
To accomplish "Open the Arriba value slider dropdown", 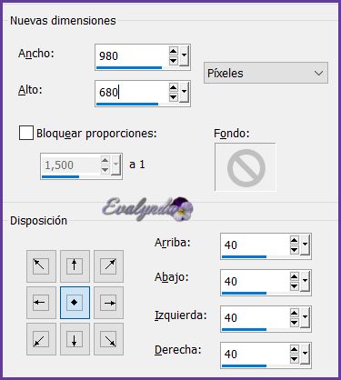I will click(x=305, y=245).
